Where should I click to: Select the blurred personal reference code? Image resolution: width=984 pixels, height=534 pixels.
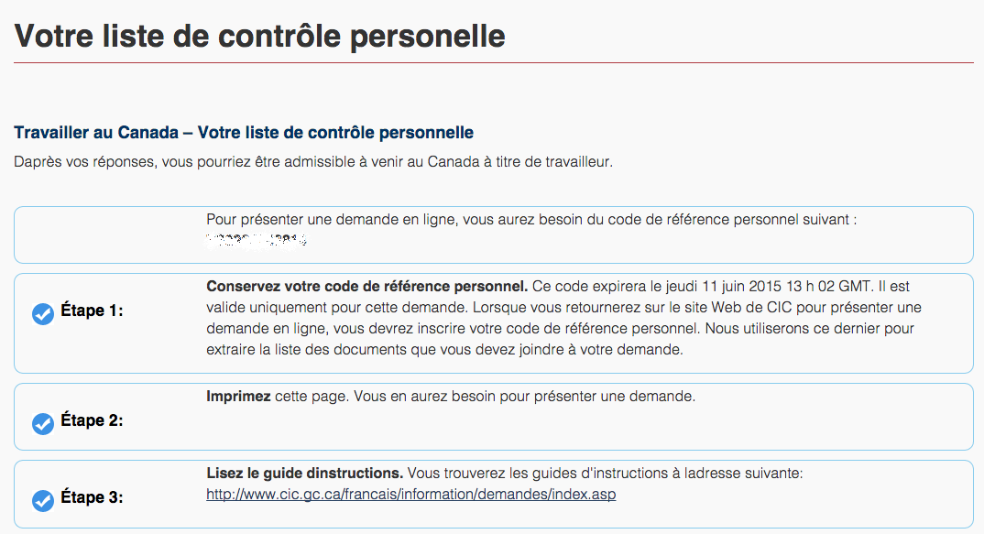coord(256,240)
